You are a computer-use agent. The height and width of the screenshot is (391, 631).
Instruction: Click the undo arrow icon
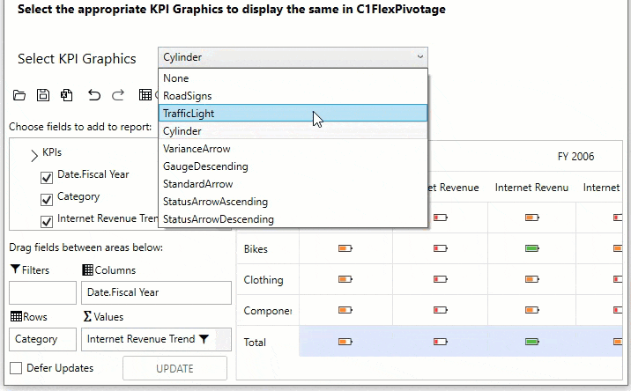94,95
